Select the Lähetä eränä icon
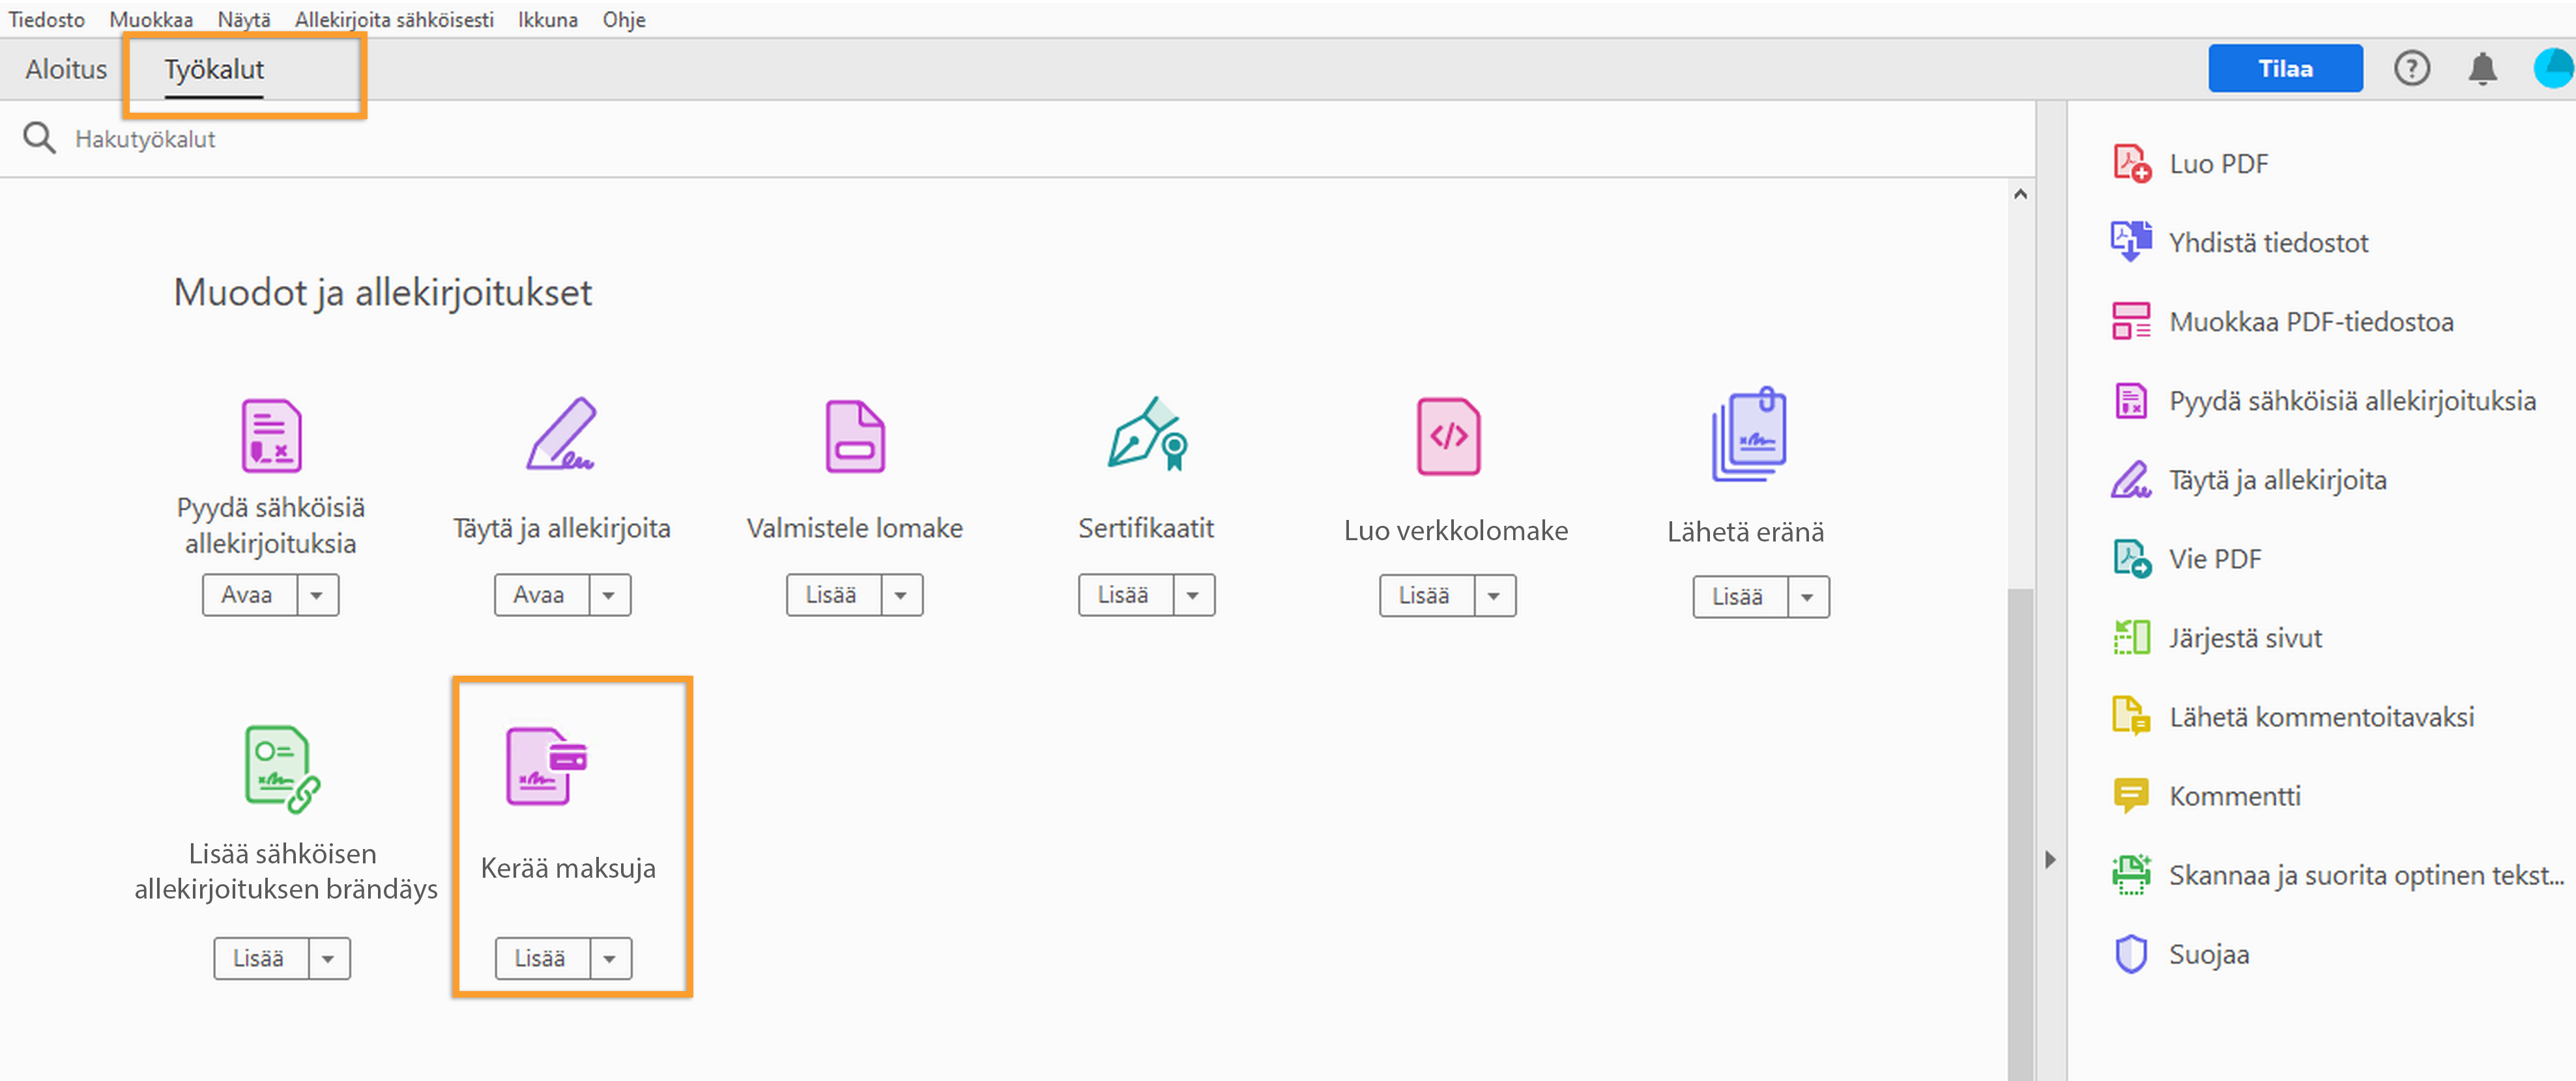2576x1081 pixels. [1748, 436]
